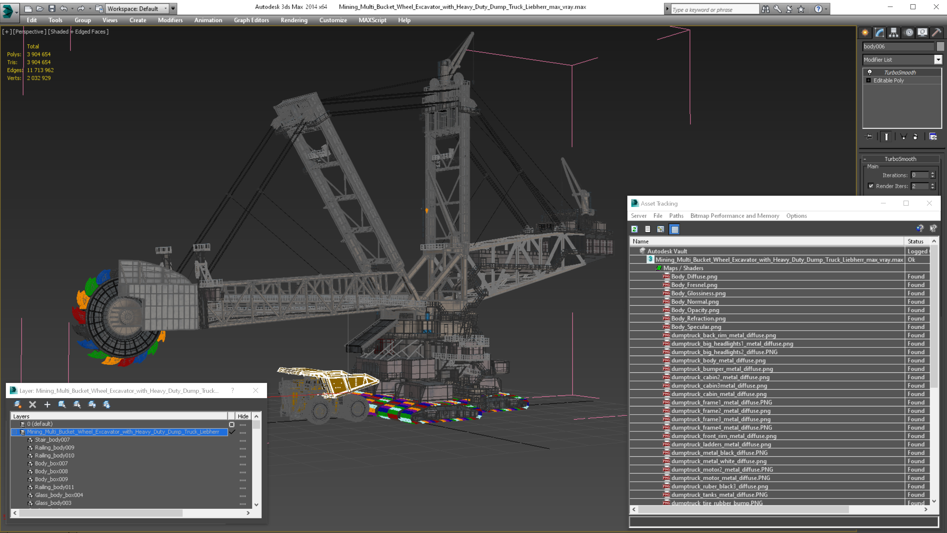Click Save File icon in title bar
947x533 pixels.
tap(52, 8)
